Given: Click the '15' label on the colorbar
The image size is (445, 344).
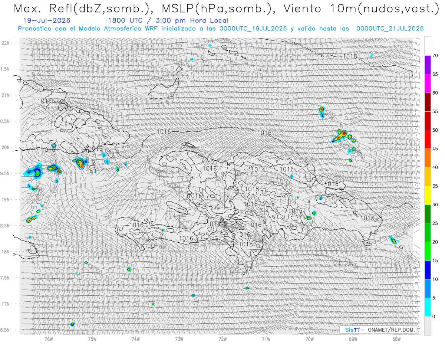Looking at the screenshot, I should pyautogui.click(x=435, y=261).
